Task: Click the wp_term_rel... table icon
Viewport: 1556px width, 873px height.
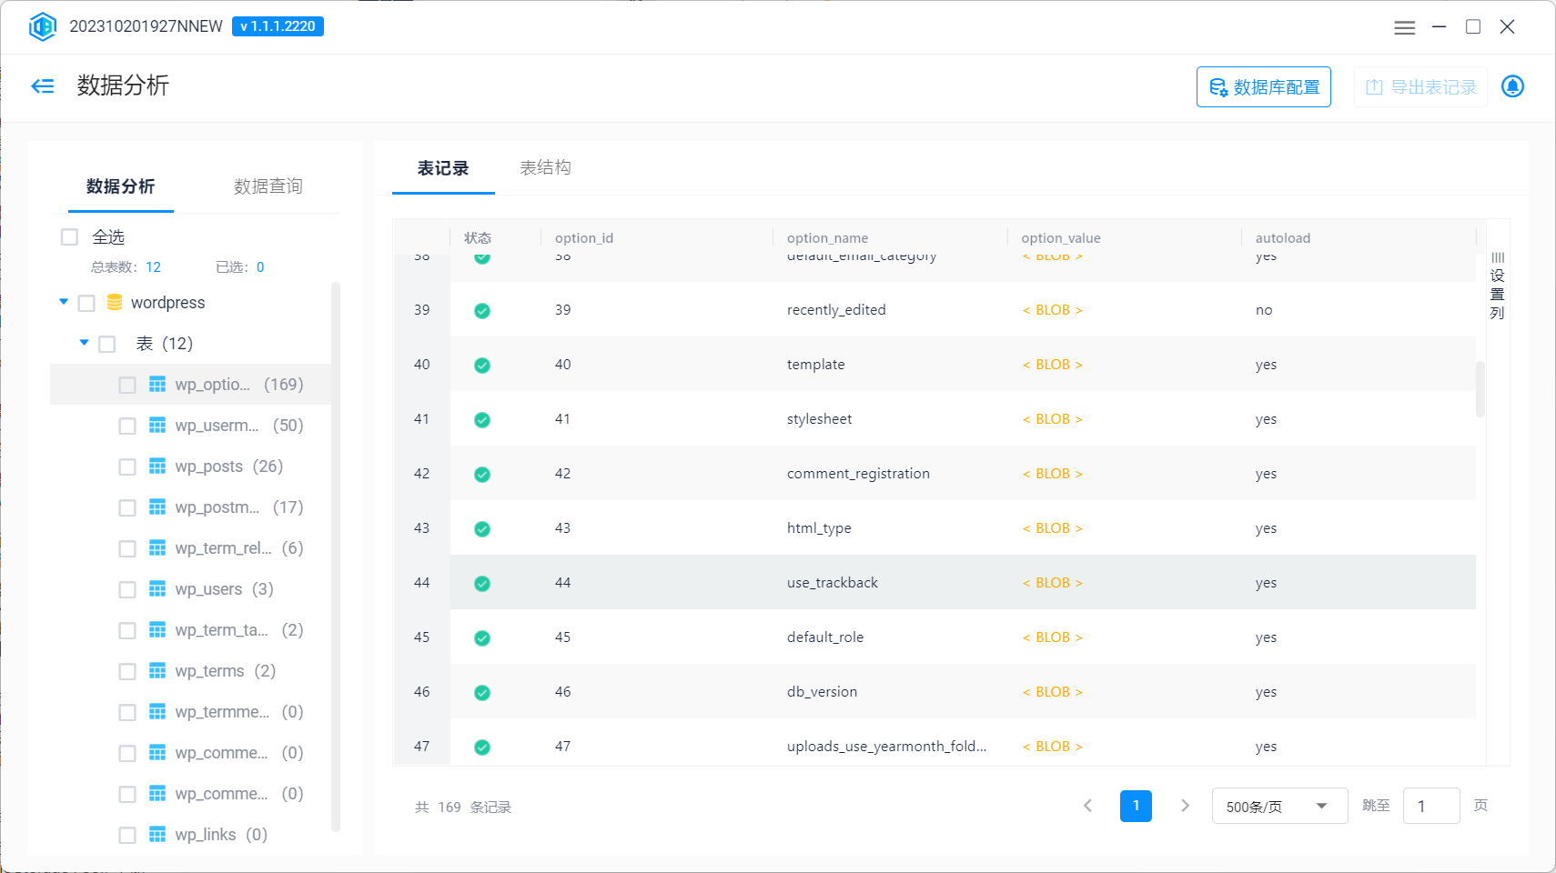Action: tap(157, 548)
